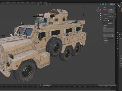Screen dimensions: 122x91
Task: Open the Scene properties tab icon
Action: click(118, 42)
